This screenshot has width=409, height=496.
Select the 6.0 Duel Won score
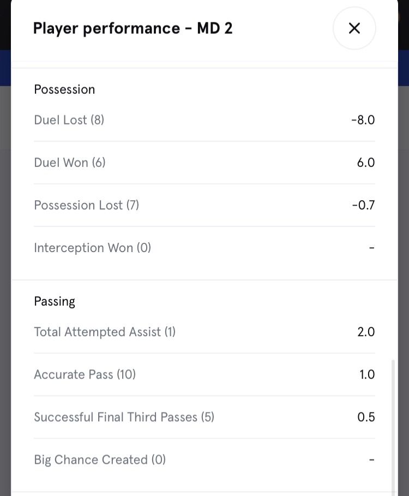point(365,163)
